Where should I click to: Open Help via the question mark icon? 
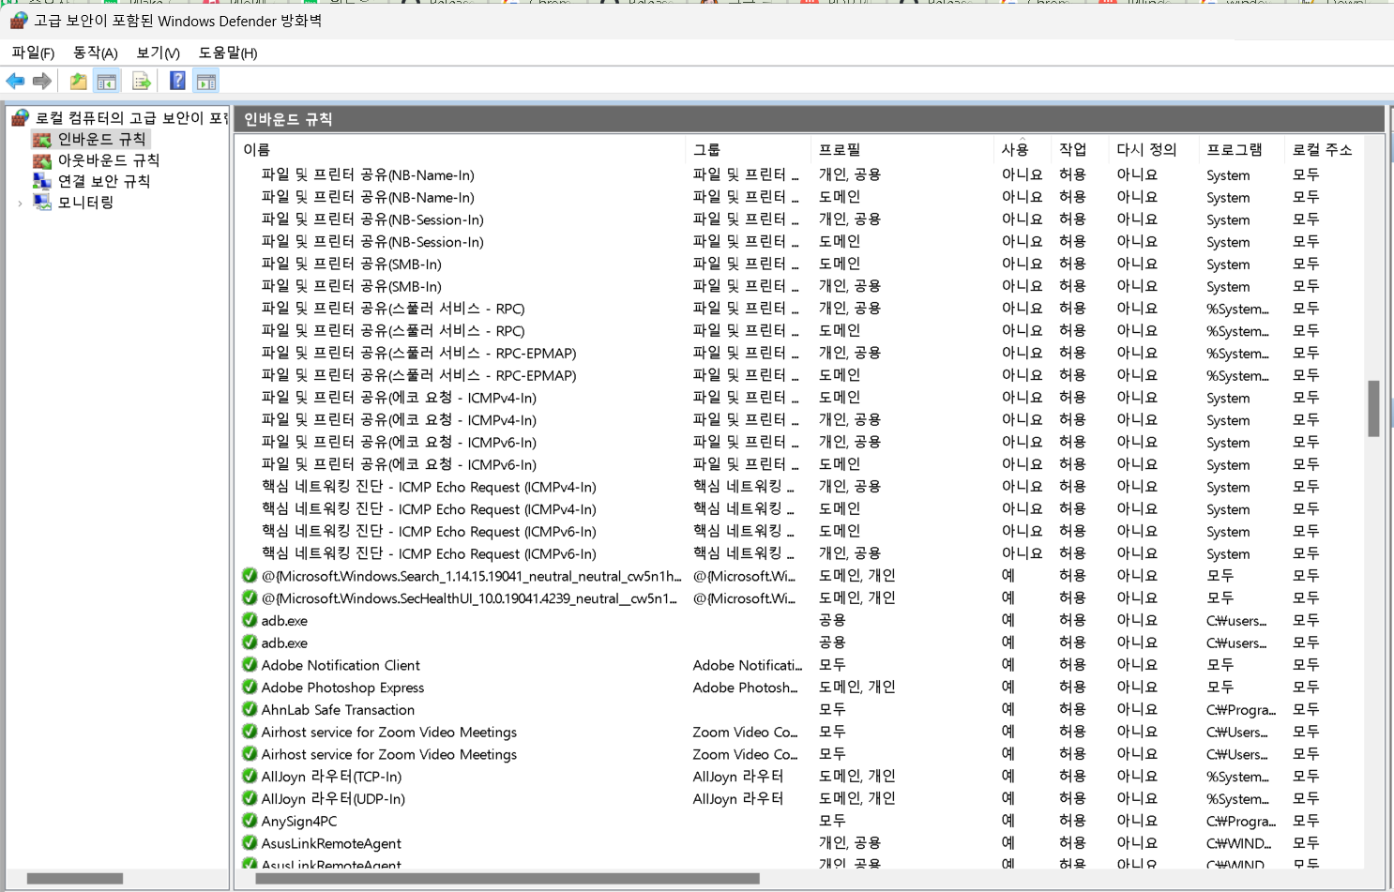point(177,82)
